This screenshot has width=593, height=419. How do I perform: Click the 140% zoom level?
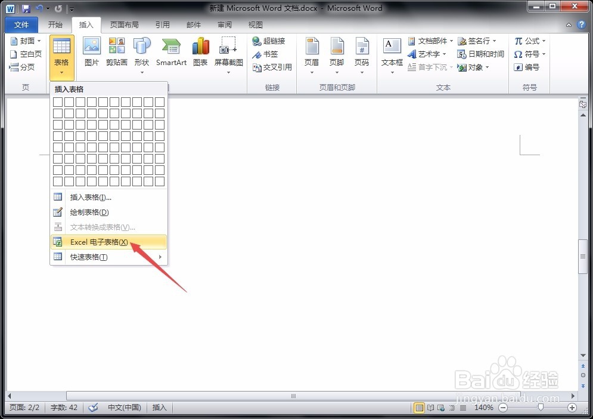[x=484, y=408]
